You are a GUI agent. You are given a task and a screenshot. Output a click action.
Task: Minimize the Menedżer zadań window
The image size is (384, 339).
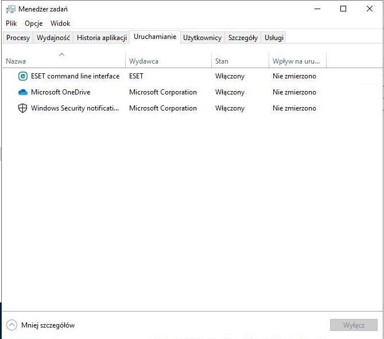317,9
